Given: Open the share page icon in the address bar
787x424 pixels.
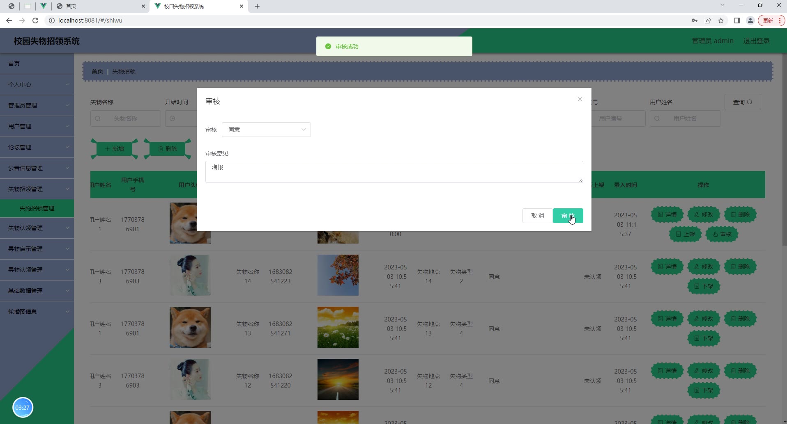Looking at the screenshot, I should point(708,21).
